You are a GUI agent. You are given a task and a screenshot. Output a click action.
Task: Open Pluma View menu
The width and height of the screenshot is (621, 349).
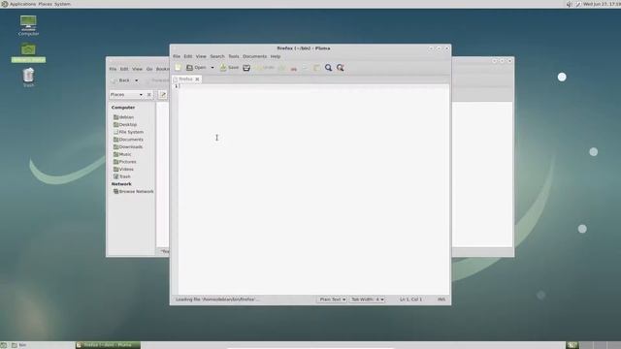tap(201, 56)
